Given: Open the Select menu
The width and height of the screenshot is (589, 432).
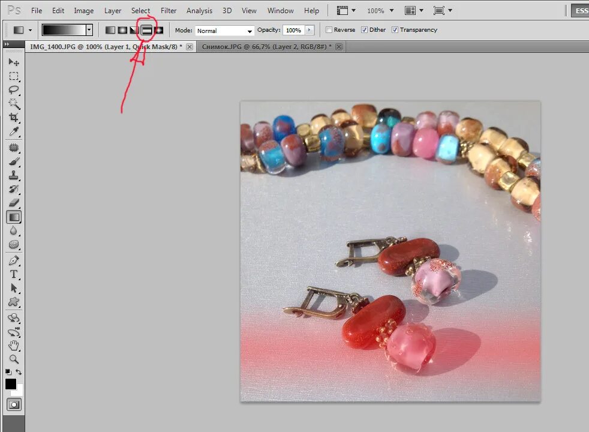Looking at the screenshot, I should coord(140,11).
